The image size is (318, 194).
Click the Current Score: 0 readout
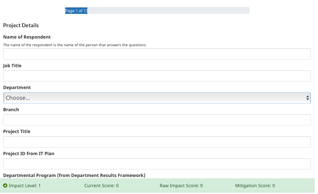pyautogui.click(x=101, y=186)
